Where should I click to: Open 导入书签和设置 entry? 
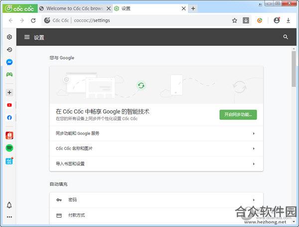pos(156,164)
